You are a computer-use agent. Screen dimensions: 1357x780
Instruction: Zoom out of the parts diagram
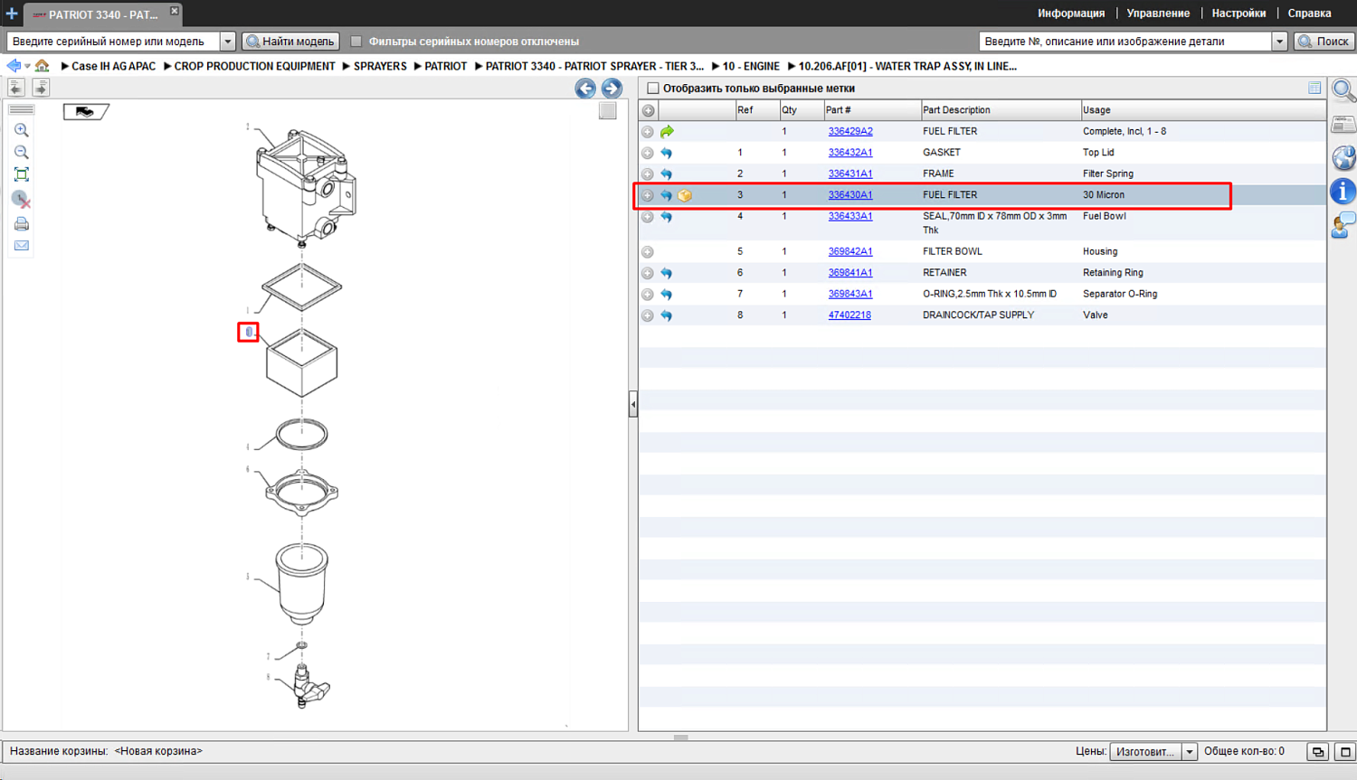click(x=22, y=152)
